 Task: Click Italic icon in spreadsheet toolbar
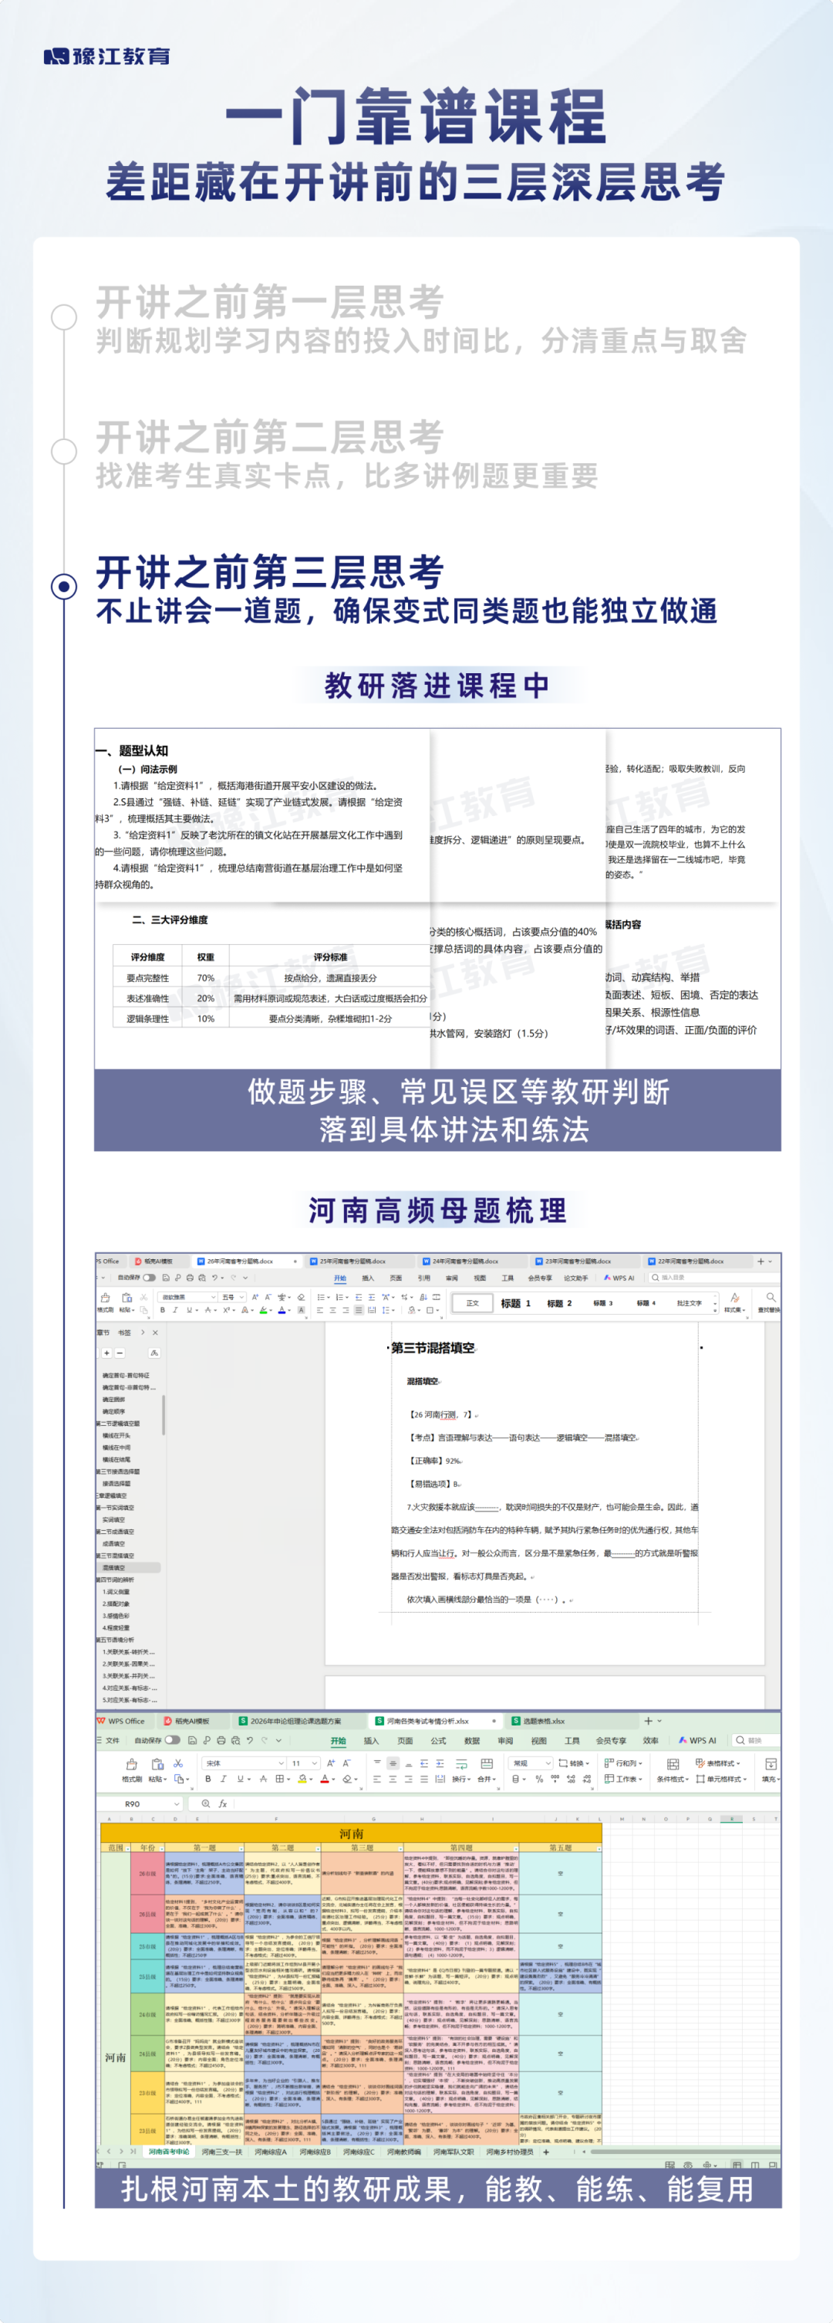tap(224, 1779)
